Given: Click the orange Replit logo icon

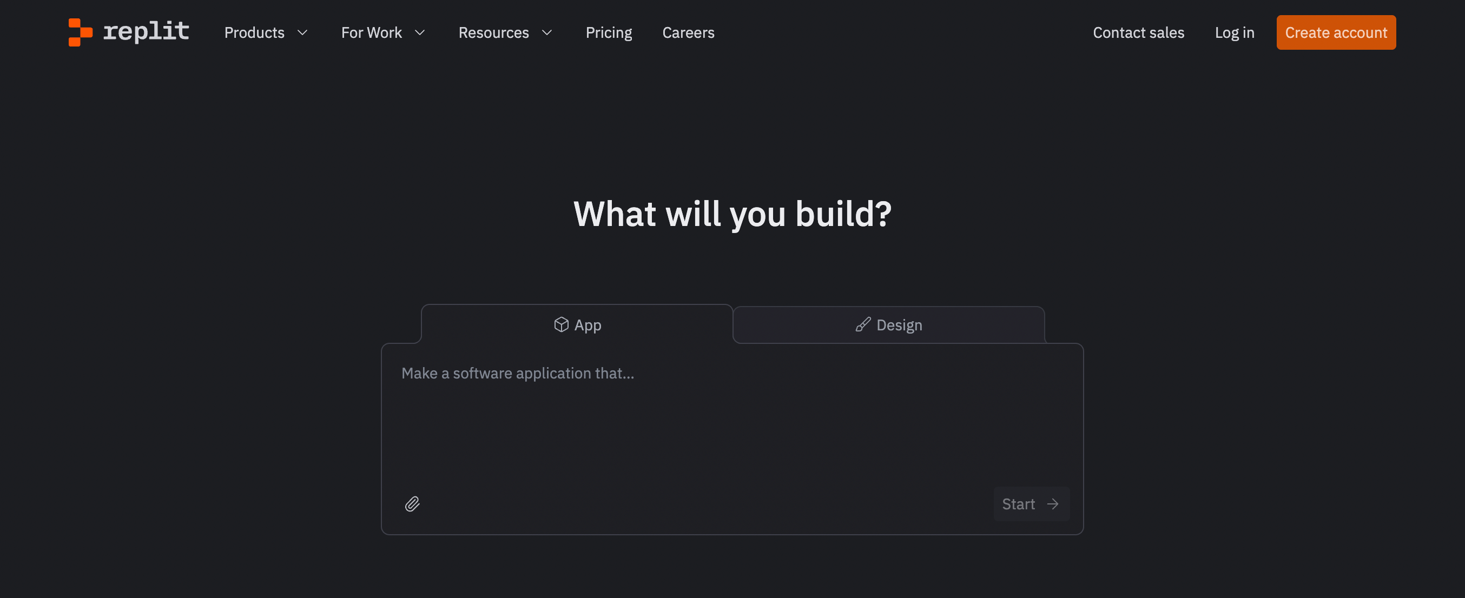Looking at the screenshot, I should (80, 32).
